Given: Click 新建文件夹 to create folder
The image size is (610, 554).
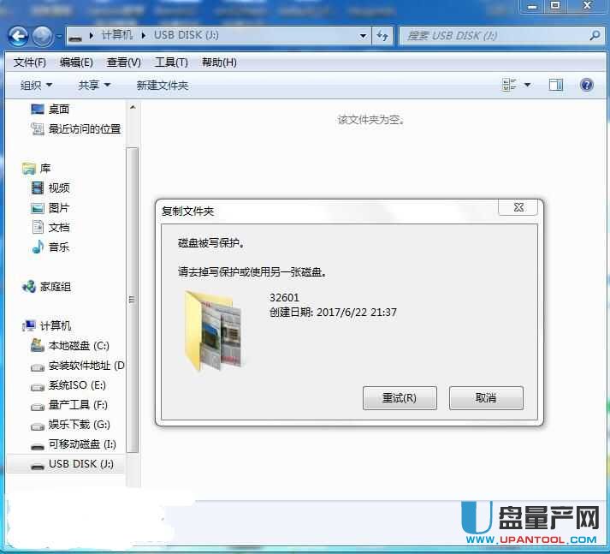Looking at the screenshot, I should 163,85.
